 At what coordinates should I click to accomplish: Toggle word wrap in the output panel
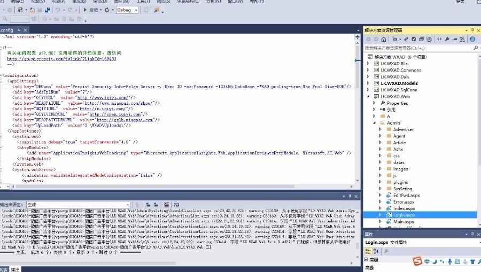pos(176,205)
